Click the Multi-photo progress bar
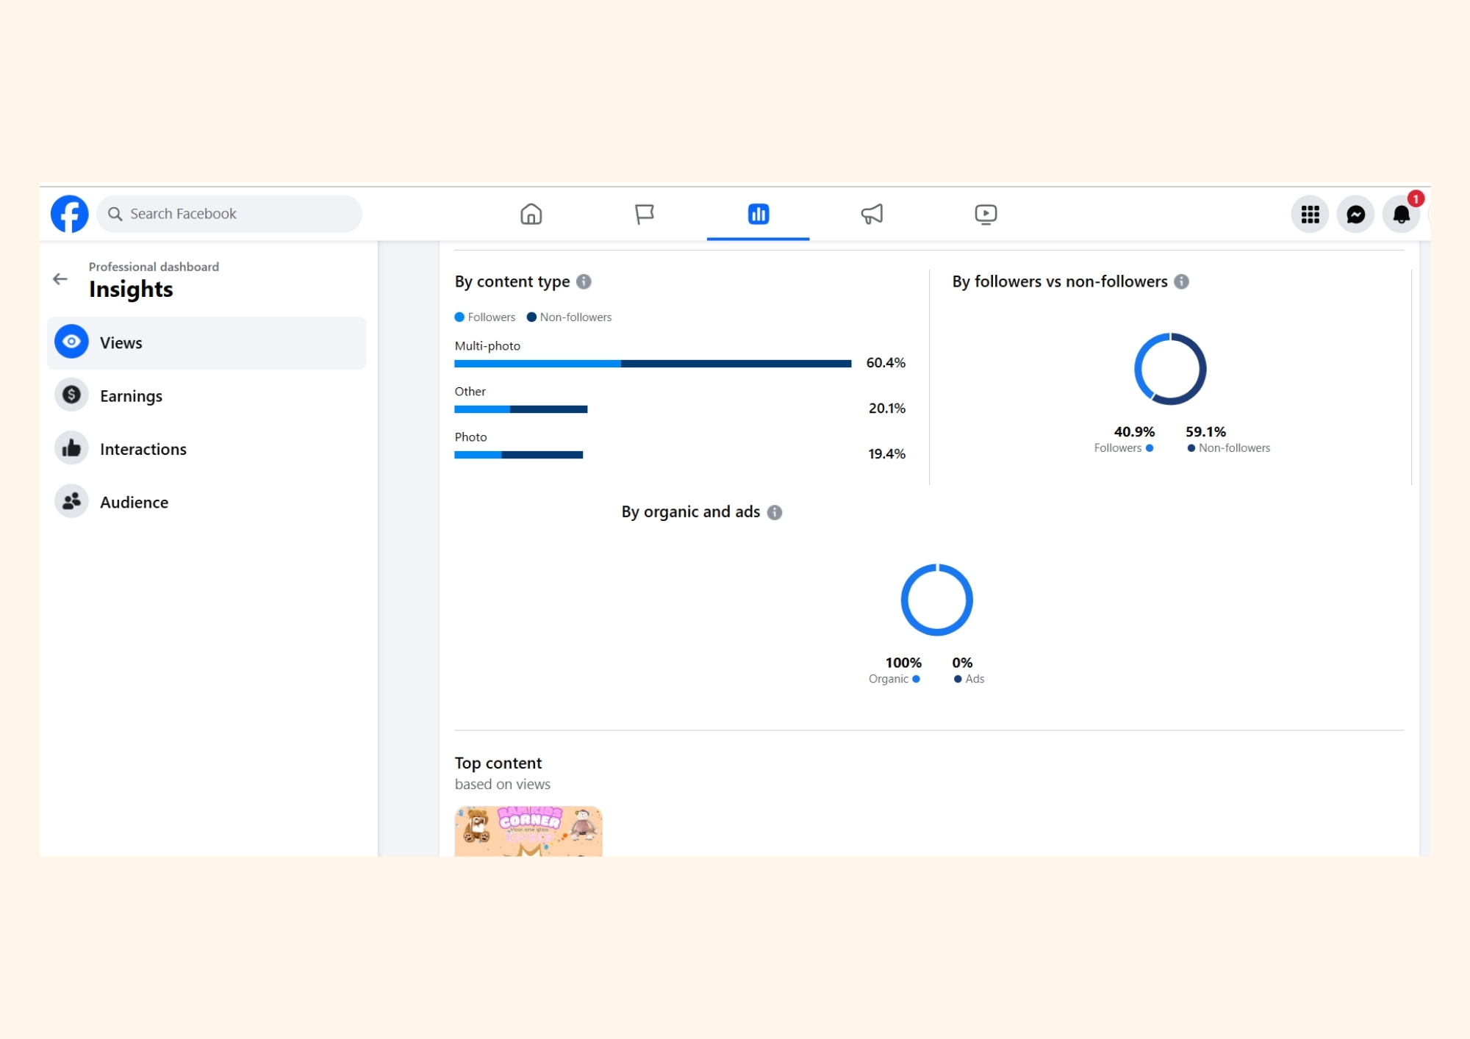 [653, 364]
